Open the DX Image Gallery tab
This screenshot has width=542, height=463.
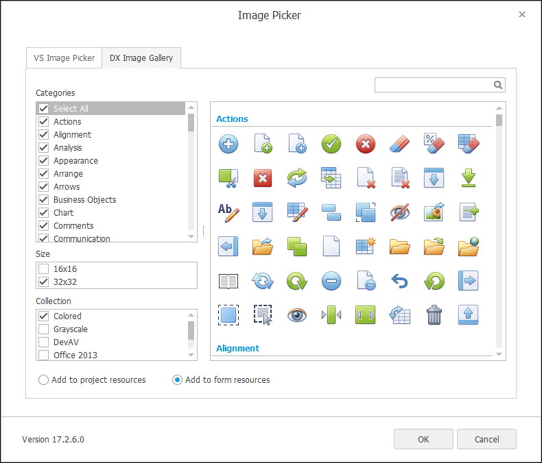coord(141,58)
